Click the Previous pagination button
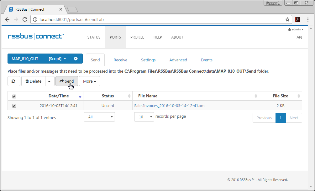The image size is (315, 191). (264, 118)
